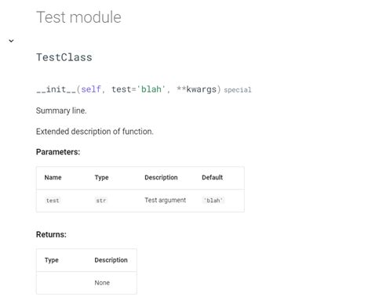Click the special label badge
Viewport: 372px width, 304px height.
coord(238,90)
